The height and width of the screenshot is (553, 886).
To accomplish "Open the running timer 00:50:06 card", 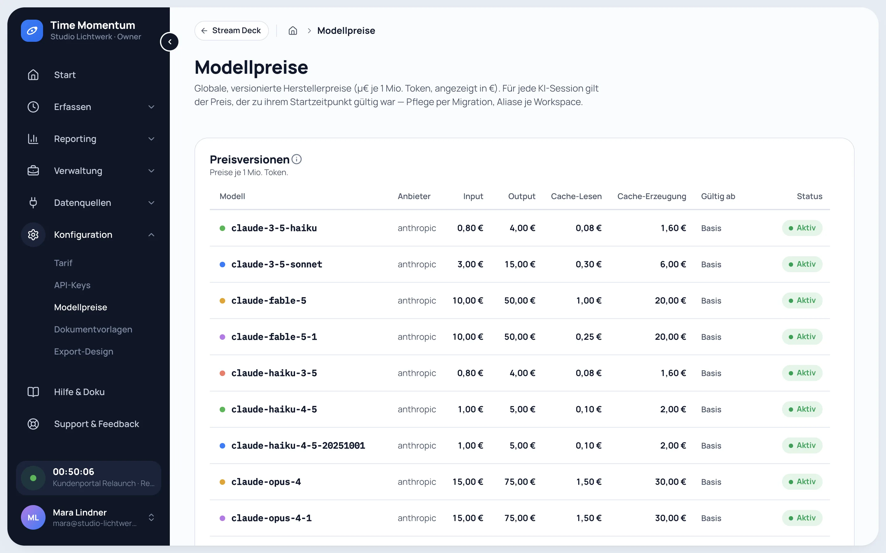I will click(x=89, y=478).
